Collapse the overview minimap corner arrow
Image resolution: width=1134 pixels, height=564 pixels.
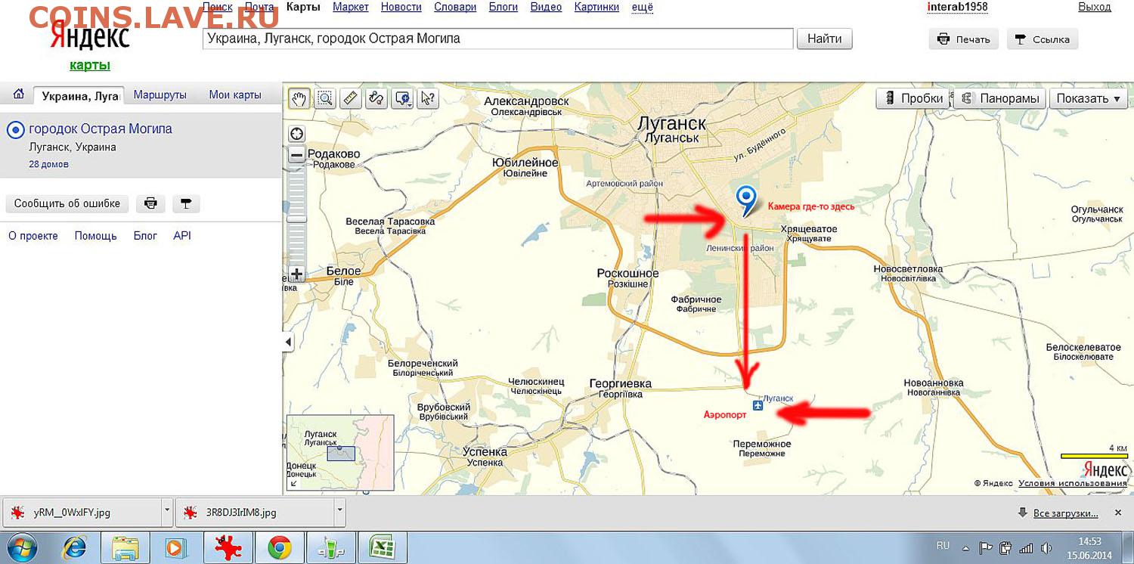pos(293,484)
